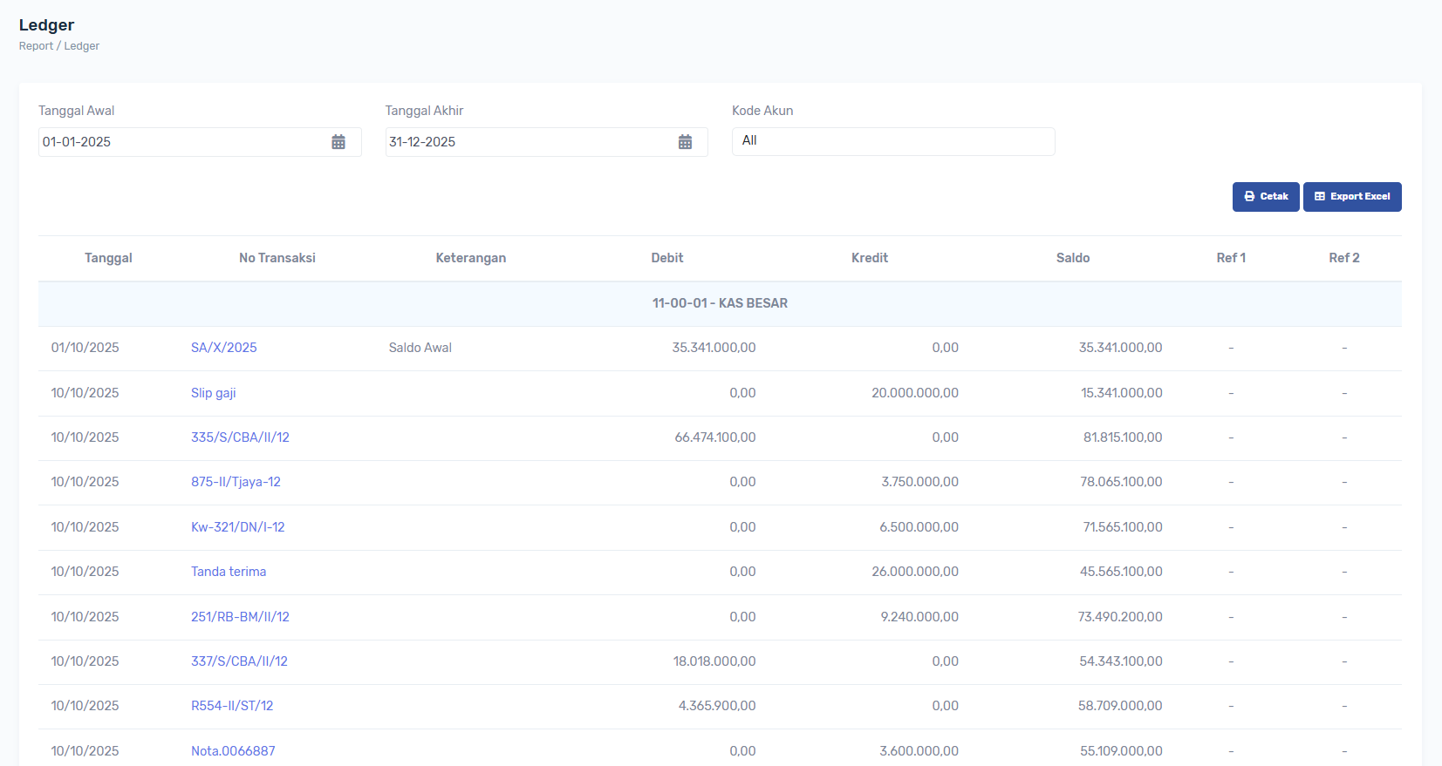
Task: Open transaction SA/X/2025
Action: point(223,348)
